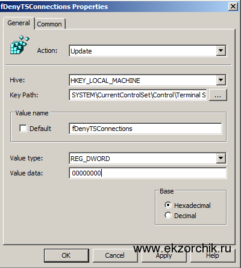Click the Key Path text field
This screenshot has width=241, height=268.
click(138, 95)
